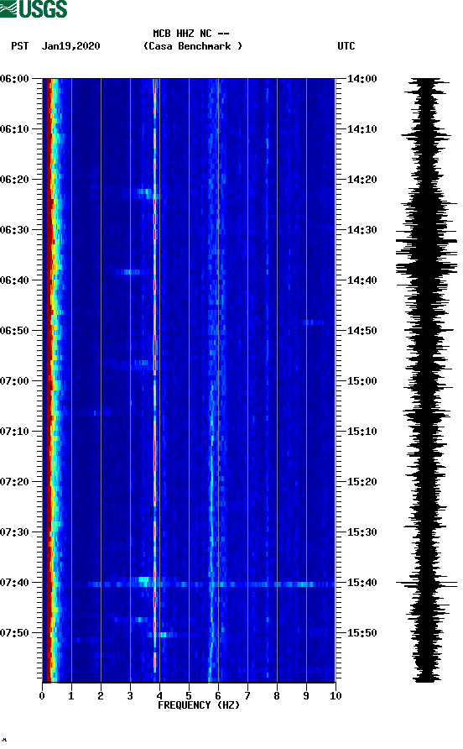Image resolution: width=463 pixels, height=749 pixels.
Task: Click the 6 Hz frequency axis tick
Action: (x=218, y=695)
